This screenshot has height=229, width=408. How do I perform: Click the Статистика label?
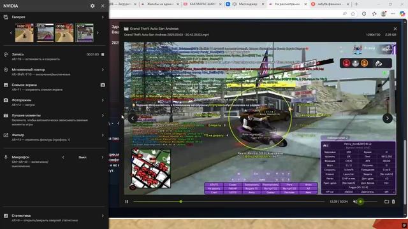(x=21, y=216)
